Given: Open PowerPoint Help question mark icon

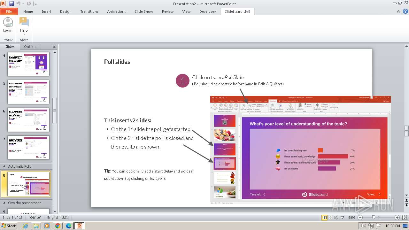Looking at the screenshot, I should 405,11.
